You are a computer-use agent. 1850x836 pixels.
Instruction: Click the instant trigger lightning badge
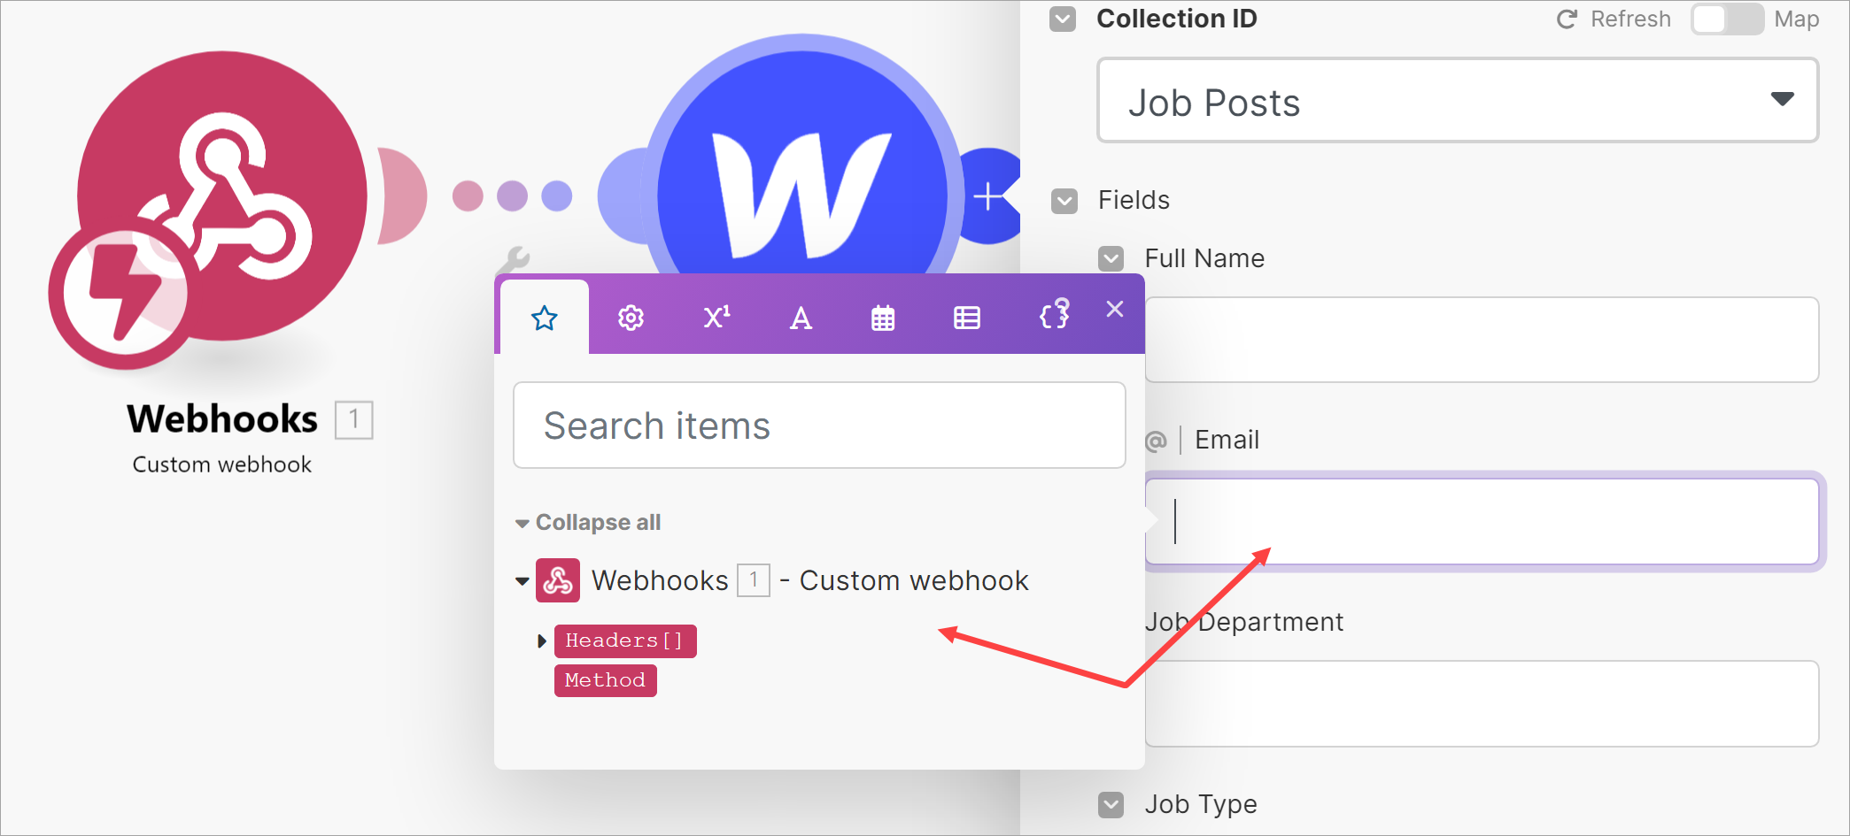tap(123, 293)
